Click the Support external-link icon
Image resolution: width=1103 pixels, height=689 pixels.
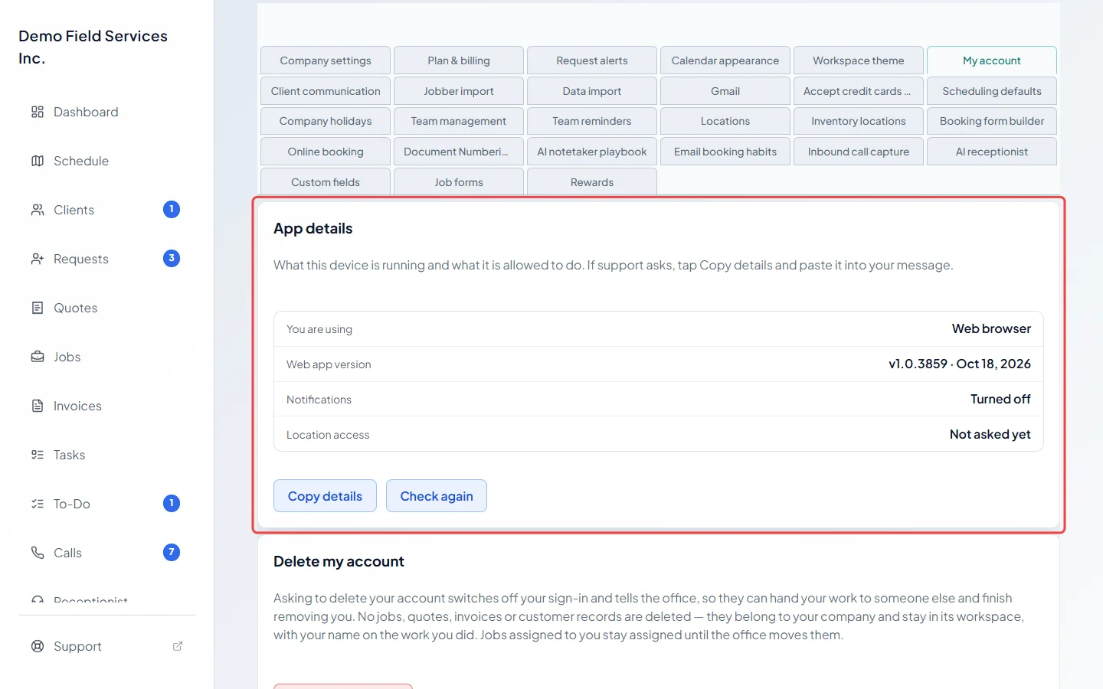point(178,646)
